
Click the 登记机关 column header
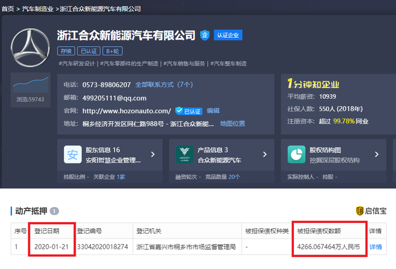click(x=149, y=231)
